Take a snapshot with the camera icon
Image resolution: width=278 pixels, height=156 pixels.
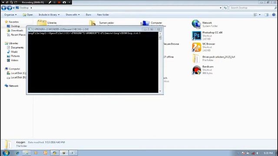64,2
